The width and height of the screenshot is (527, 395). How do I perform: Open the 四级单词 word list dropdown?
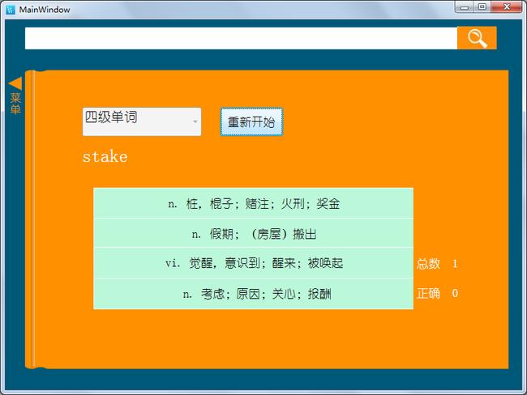click(x=142, y=122)
